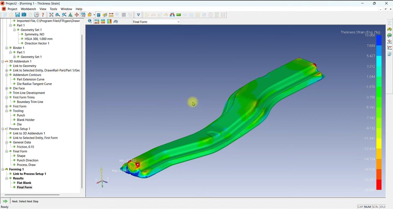The width and height of the screenshot is (393, 209).
Task: Collapse the 3D Addendum 1 node
Action: (3, 62)
